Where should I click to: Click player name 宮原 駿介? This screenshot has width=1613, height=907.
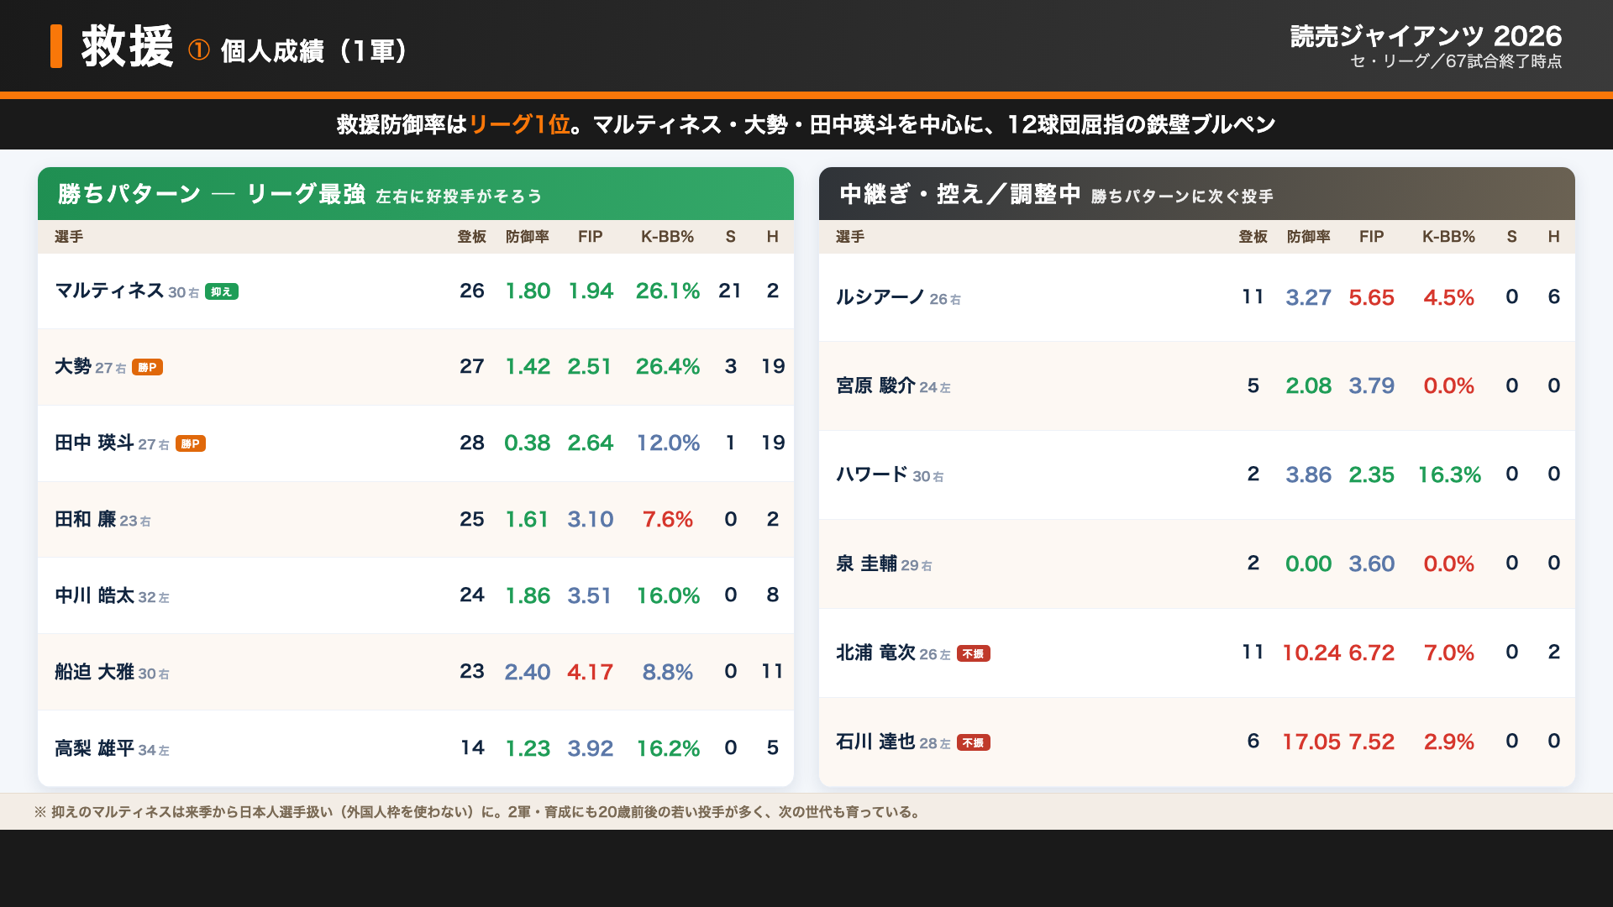pyautogui.click(x=875, y=385)
